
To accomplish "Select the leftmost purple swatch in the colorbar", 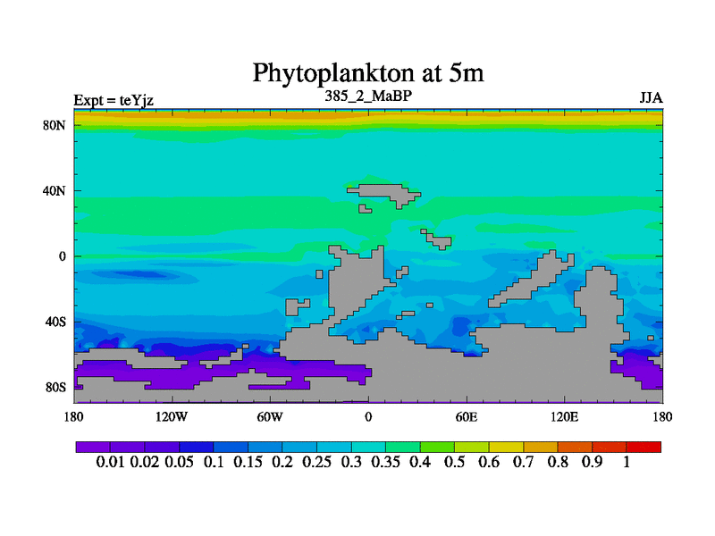I will click(x=93, y=447).
